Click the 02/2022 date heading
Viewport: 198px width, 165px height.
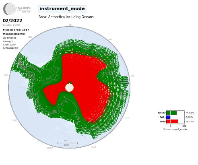pyautogui.click(x=12, y=21)
